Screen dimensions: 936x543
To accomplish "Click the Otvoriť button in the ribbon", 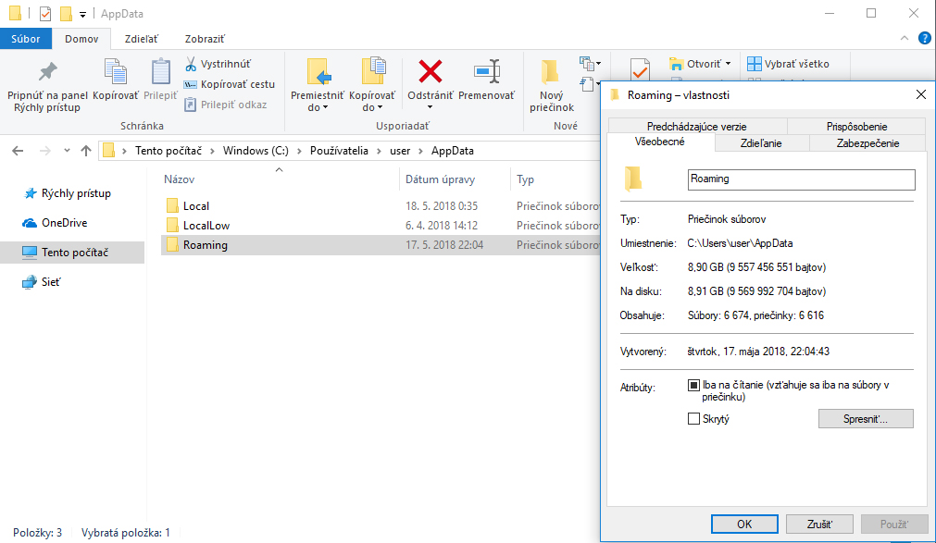I will point(695,64).
